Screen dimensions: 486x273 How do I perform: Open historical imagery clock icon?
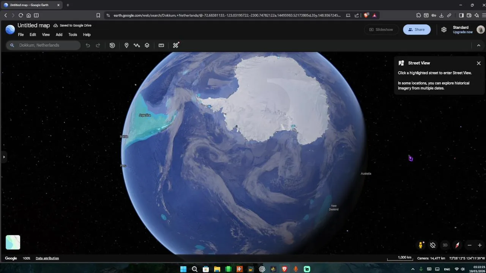pyautogui.click(x=112, y=45)
